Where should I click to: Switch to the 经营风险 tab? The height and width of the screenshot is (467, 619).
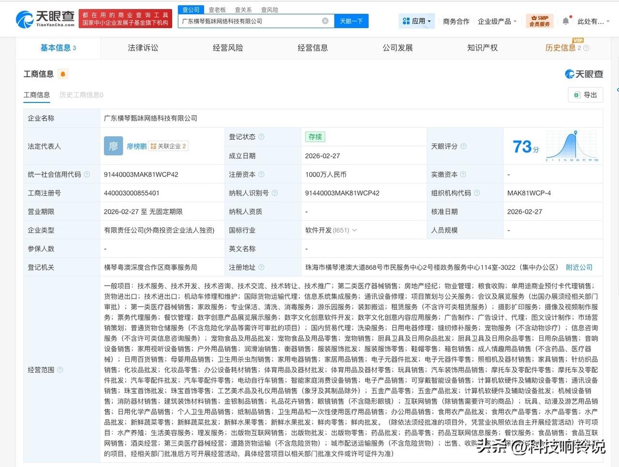(x=228, y=47)
